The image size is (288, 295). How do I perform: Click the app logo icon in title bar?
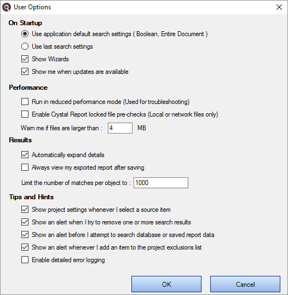point(7,7)
